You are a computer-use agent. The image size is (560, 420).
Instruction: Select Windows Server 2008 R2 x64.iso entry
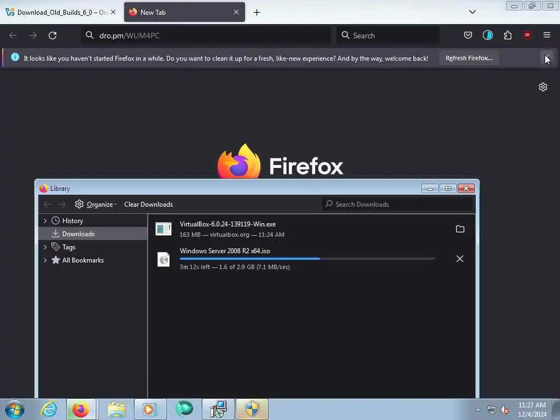(311, 259)
